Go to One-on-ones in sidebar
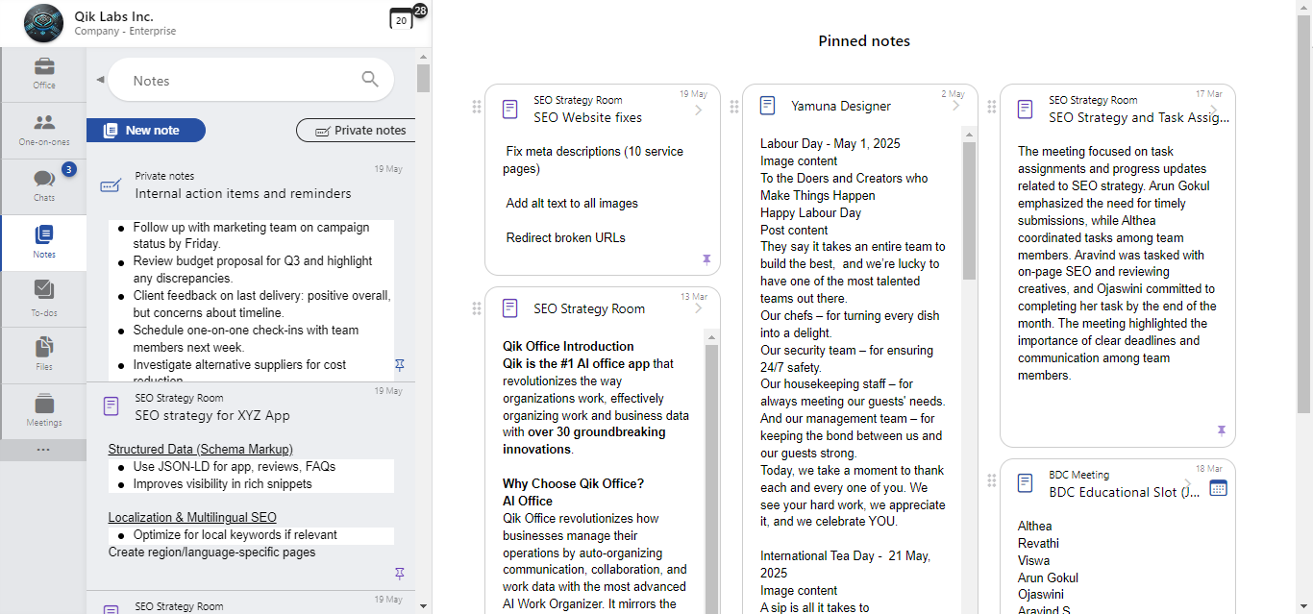Viewport: 1313px width, 614px height. pos(44,130)
